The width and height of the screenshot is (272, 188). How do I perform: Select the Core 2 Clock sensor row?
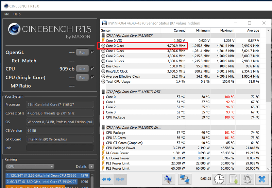coord(180,56)
